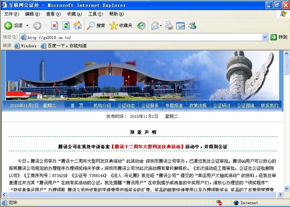Open Favorites (收藏夹) star button
This screenshot has width=290, height=207.
[x=121, y=26]
